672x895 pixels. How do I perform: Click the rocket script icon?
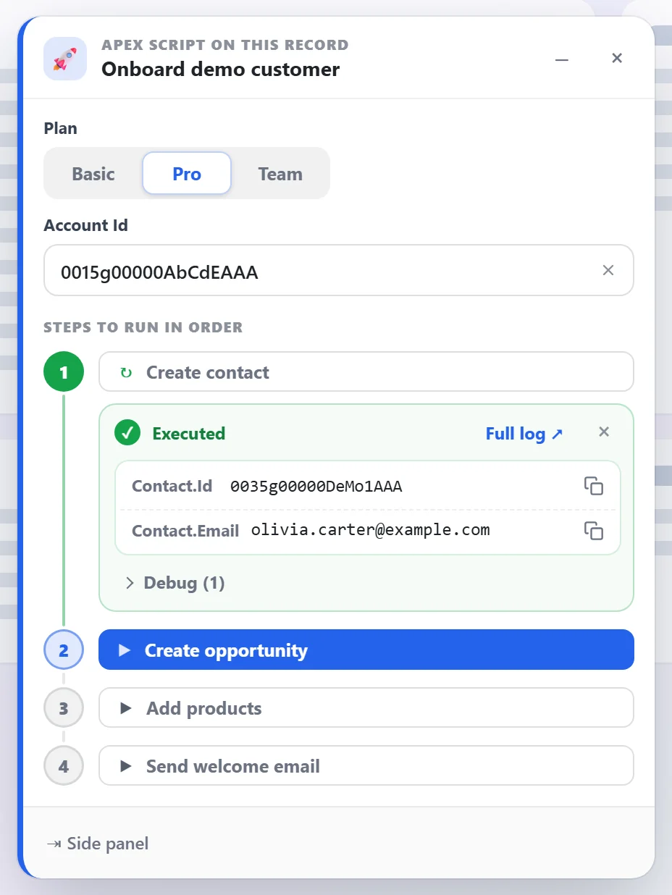point(64,59)
